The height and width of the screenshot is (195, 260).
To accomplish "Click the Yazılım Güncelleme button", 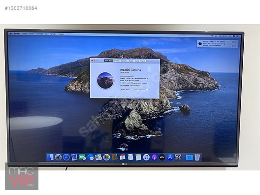I will click(x=141, y=90).
